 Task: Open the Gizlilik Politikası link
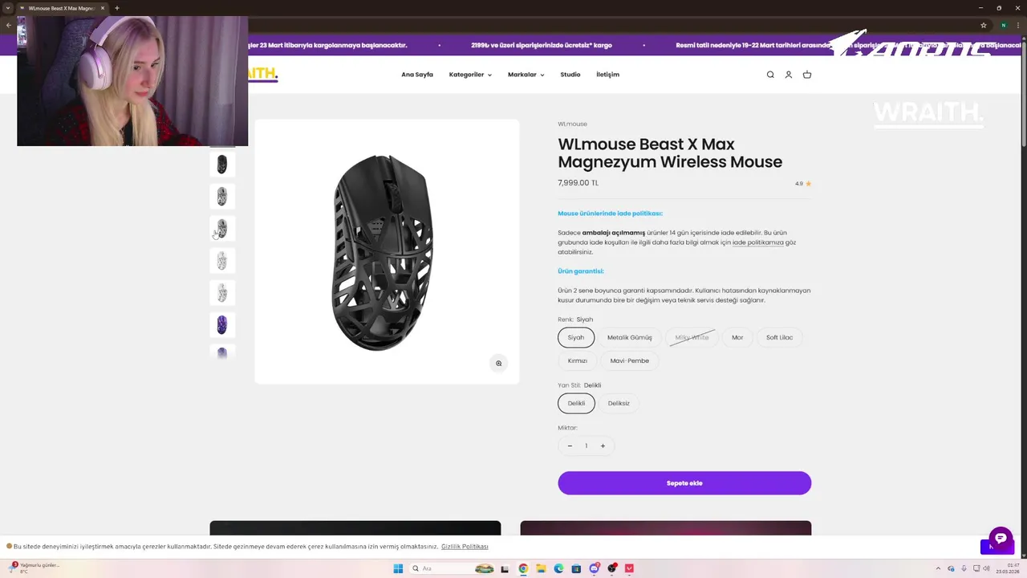click(465, 547)
